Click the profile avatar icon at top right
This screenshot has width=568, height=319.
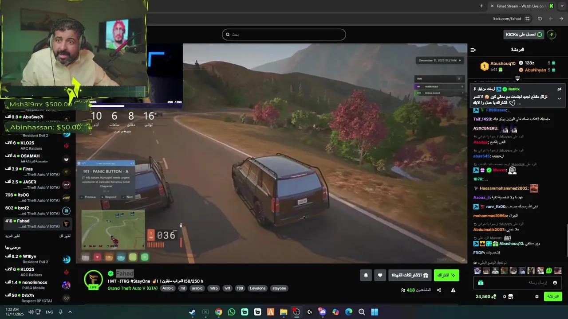552,35
